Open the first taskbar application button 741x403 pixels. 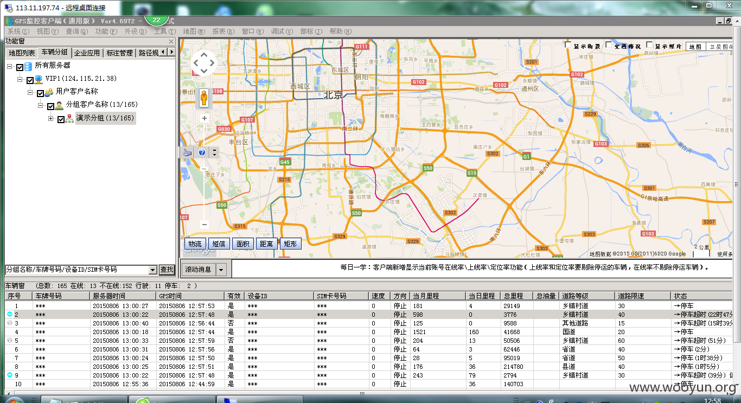point(84,400)
